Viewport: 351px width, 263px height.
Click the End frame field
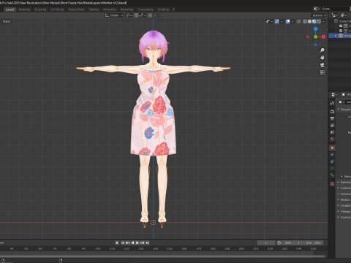pyautogui.click(x=314, y=243)
